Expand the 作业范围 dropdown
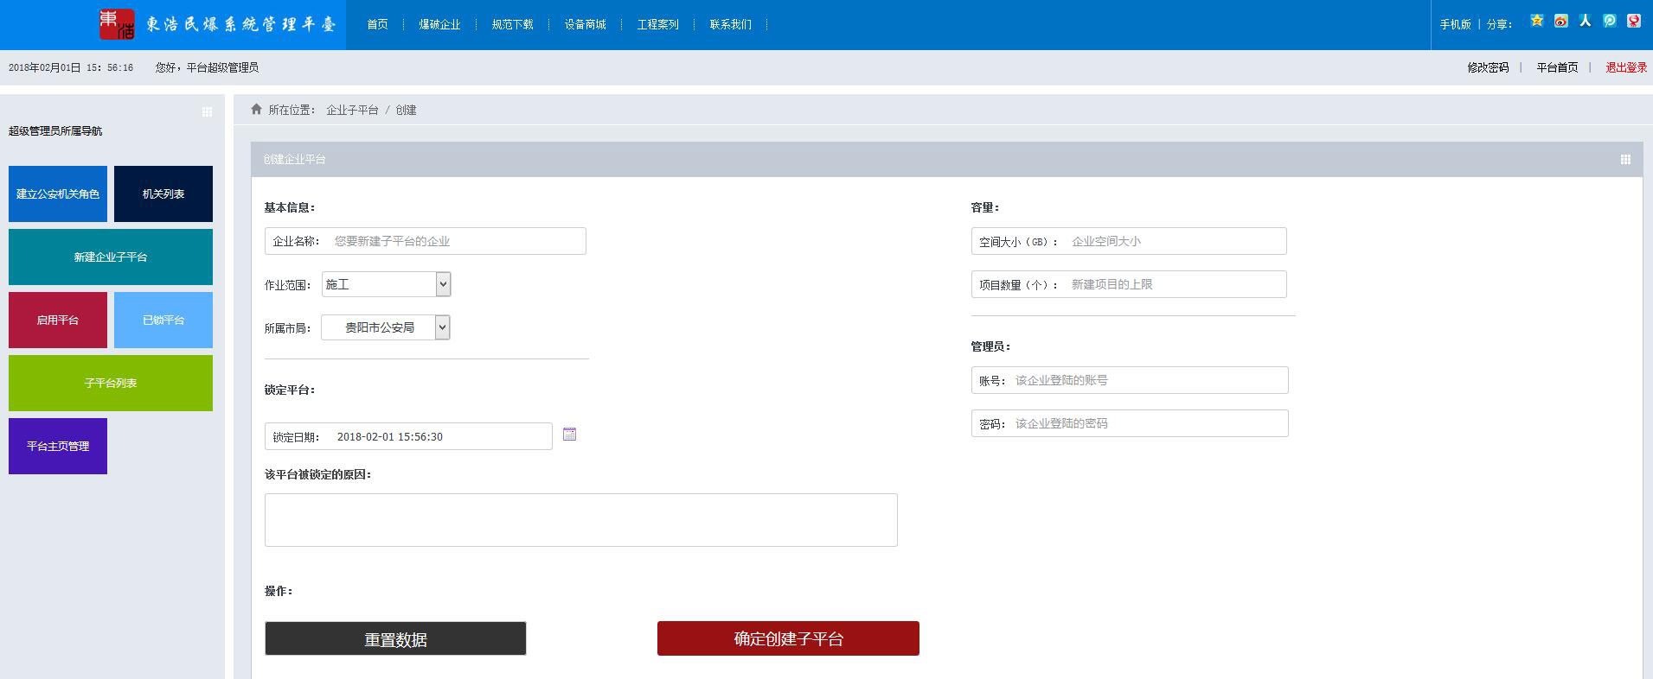This screenshot has height=679, width=1653. click(x=386, y=284)
